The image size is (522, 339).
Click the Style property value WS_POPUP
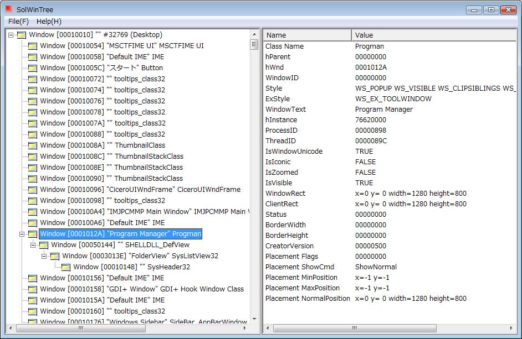pos(435,88)
